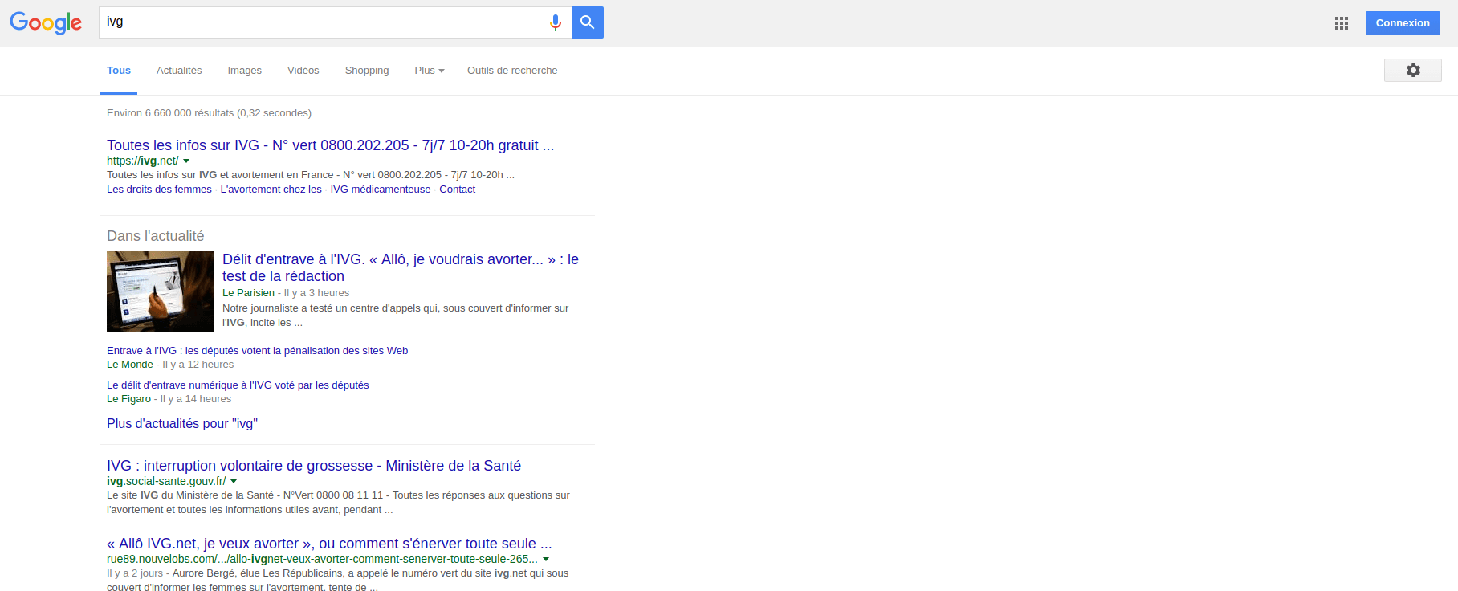Click Plus d'actualités pour "ivg"
1458x591 pixels.
(182, 424)
